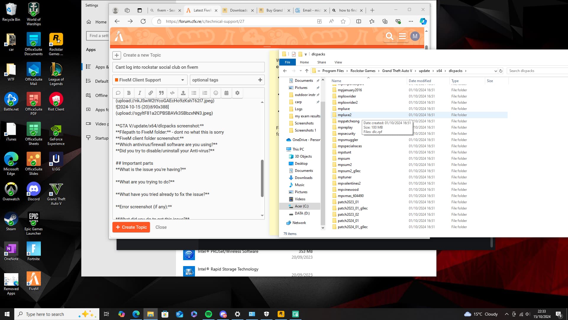Open Edge Collections icon

click(385, 21)
